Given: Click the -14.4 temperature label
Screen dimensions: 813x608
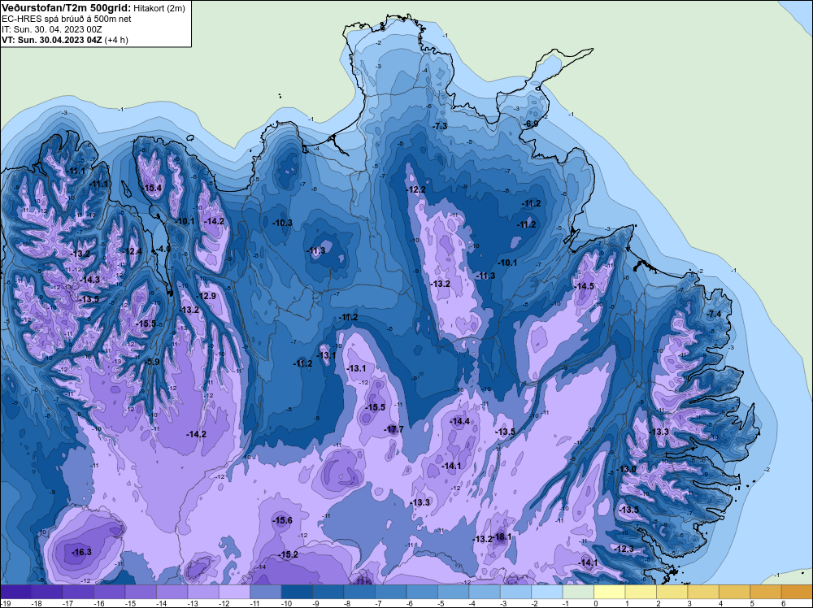Looking at the screenshot, I should tap(460, 421).
